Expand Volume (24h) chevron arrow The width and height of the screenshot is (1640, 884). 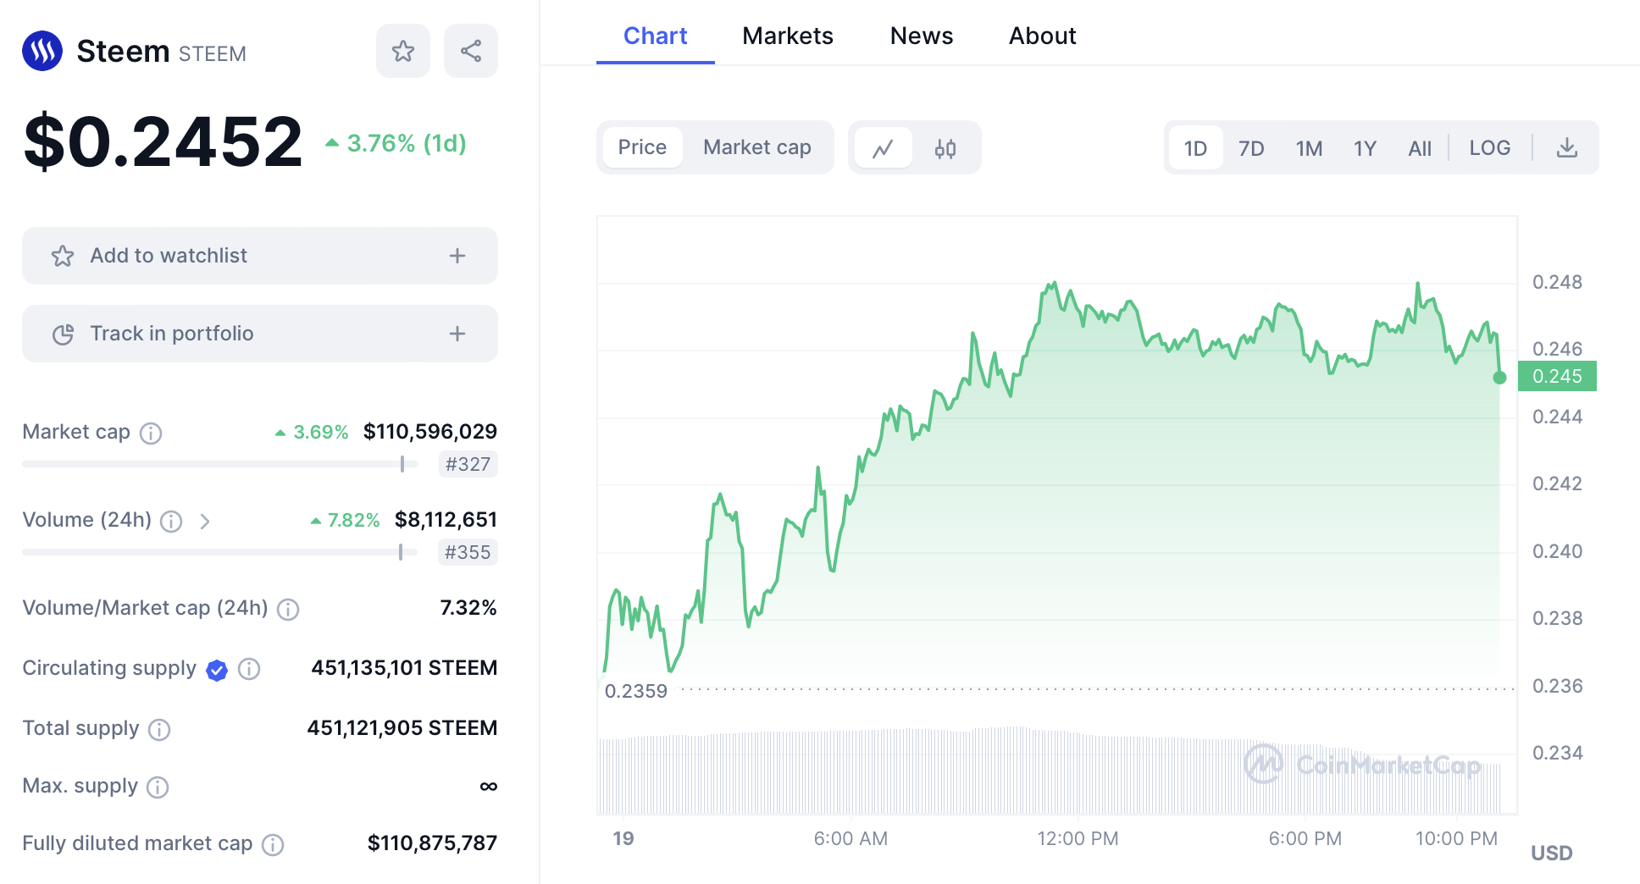pos(205,522)
